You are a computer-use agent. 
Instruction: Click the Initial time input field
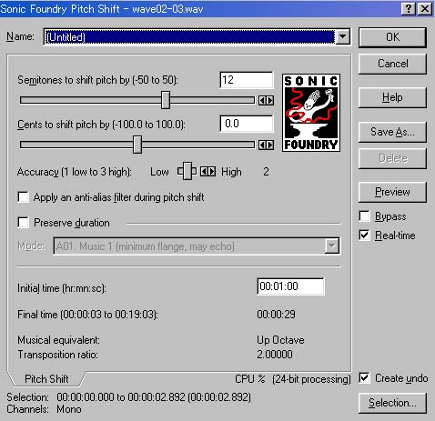(x=290, y=286)
